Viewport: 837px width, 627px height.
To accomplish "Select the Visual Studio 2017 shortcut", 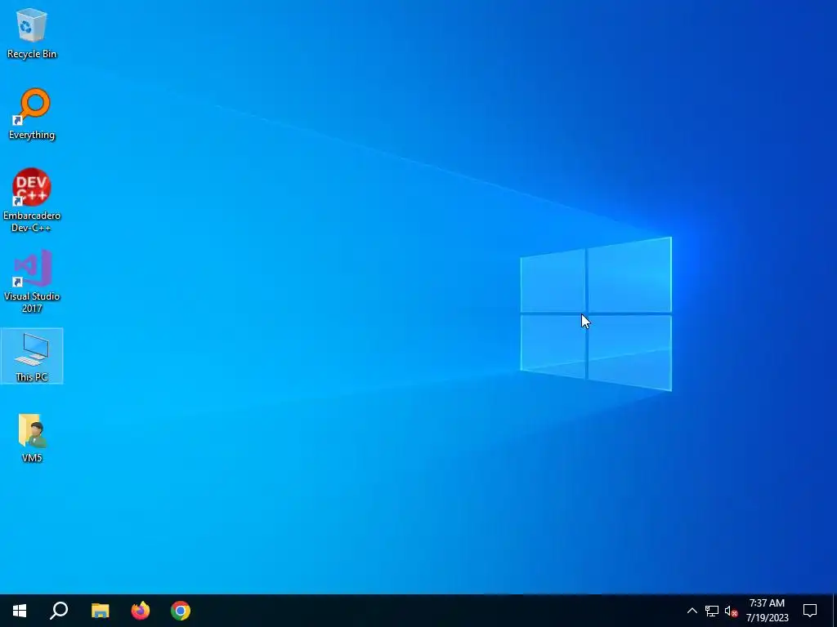I will [32, 281].
